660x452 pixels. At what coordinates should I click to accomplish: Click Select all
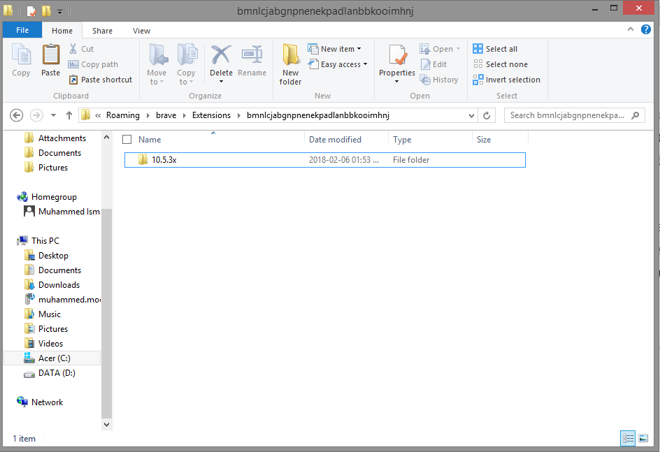pos(495,49)
